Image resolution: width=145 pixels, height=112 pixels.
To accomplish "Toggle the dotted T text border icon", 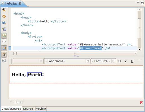I will coord(4,41).
